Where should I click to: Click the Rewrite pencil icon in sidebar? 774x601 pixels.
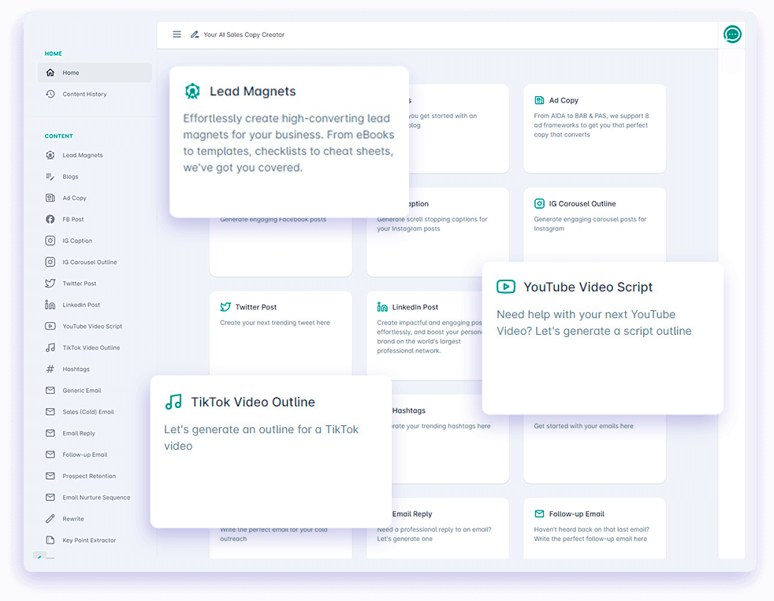coord(50,519)
